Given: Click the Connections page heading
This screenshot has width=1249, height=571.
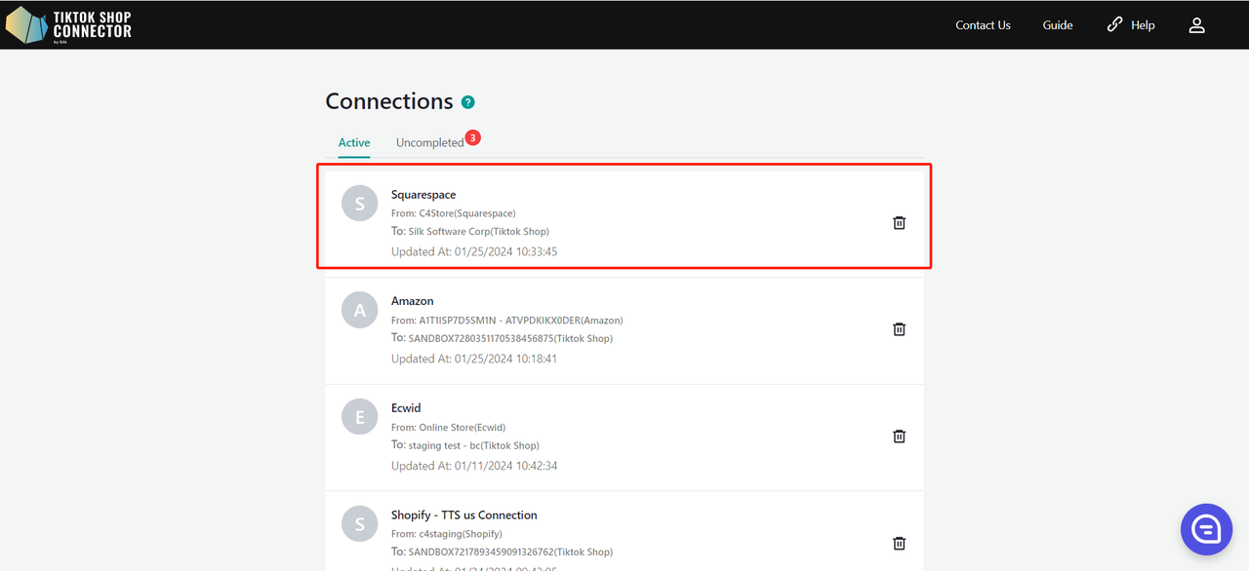Looking at the screenshot, I should point(389,101).
